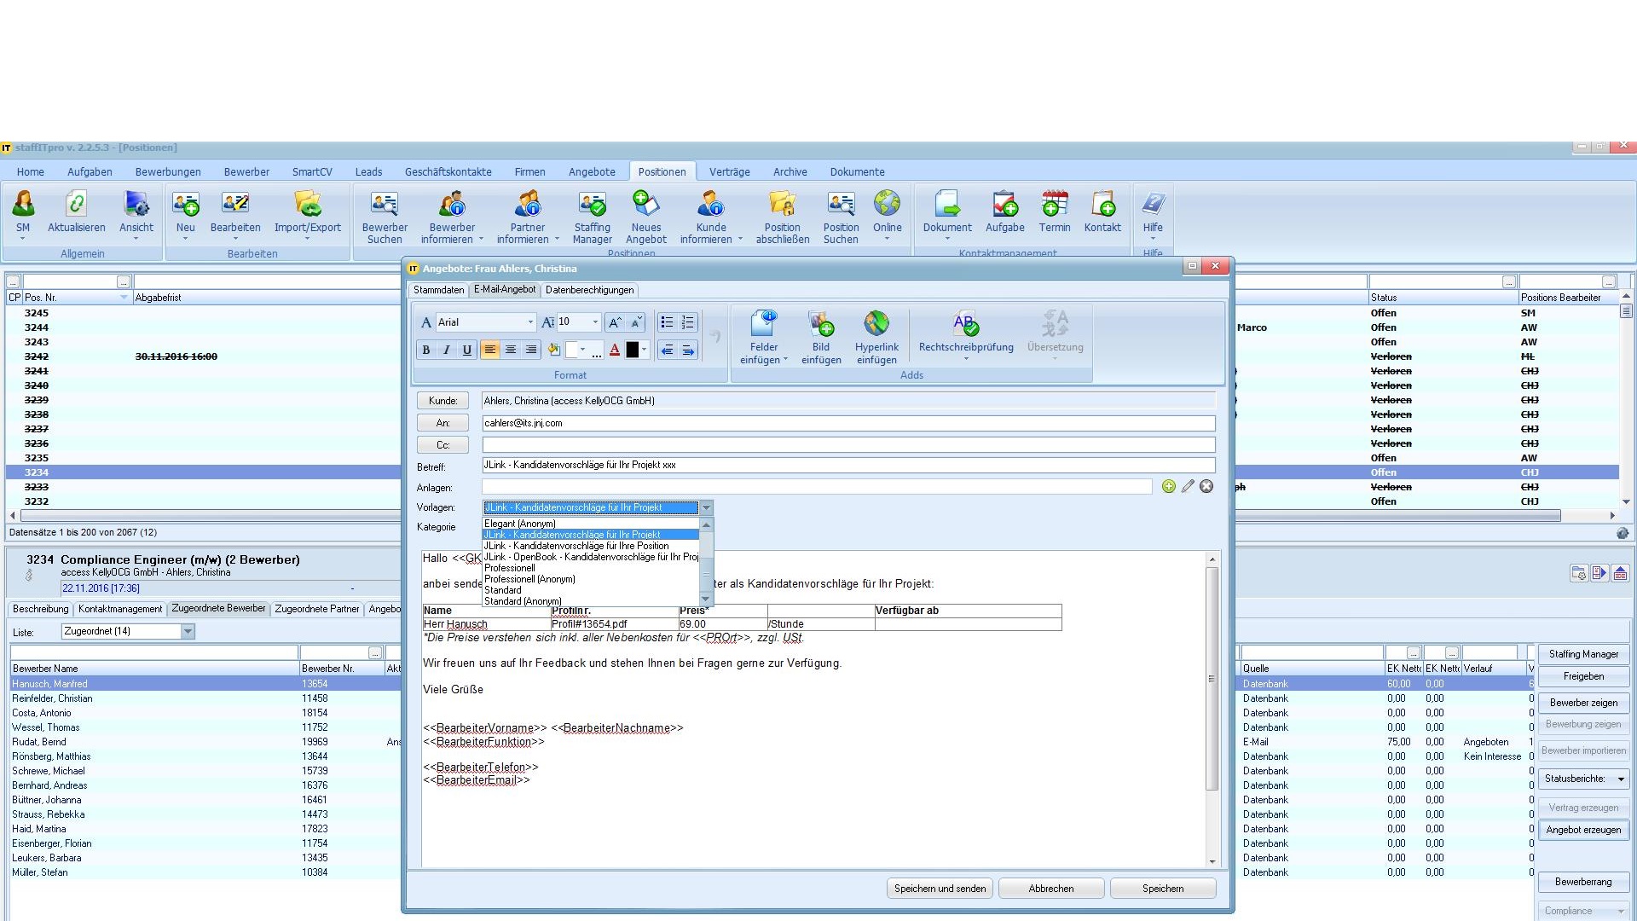Click Bewerber Suchen ribbon icon
The image size is (1637, 921).
(x=385, y=217)
